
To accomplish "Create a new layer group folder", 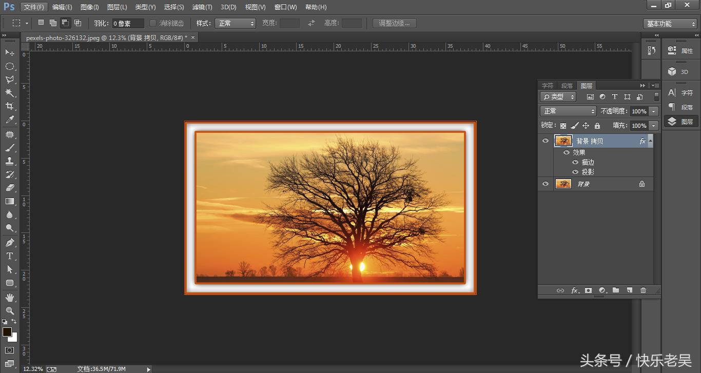I will (x=616, y=290).
